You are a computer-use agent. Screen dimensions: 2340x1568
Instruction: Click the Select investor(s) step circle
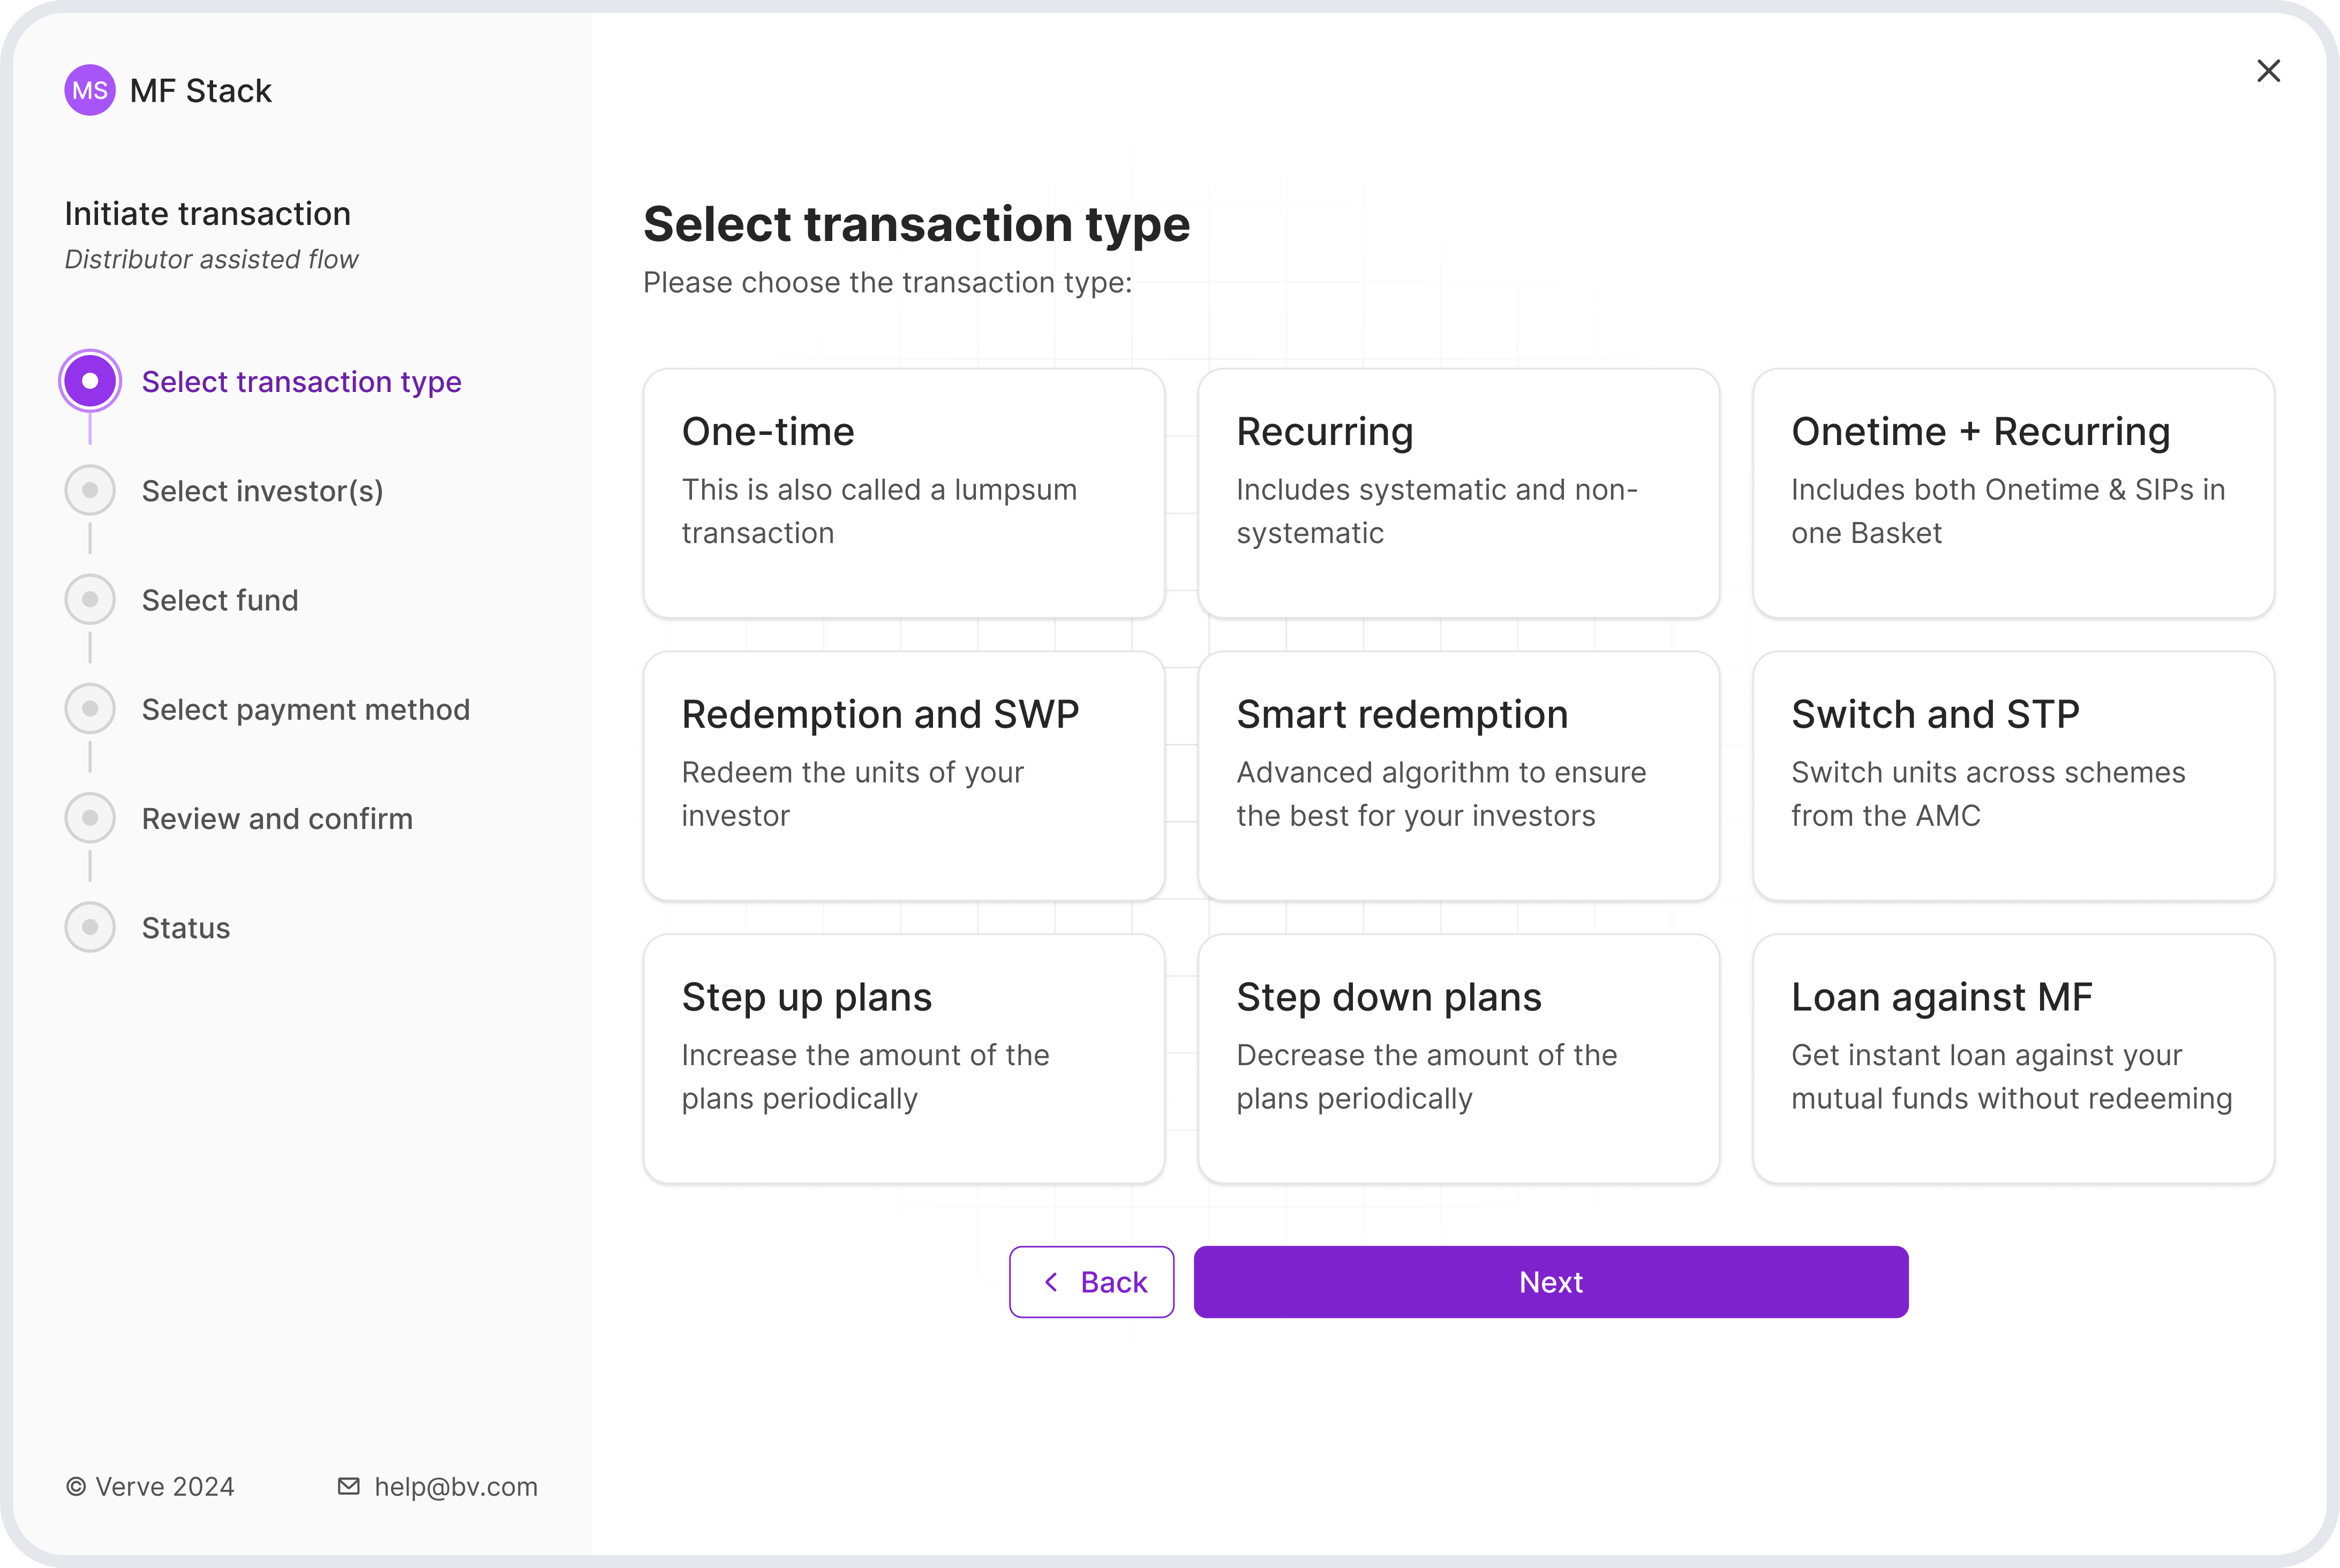click(90, 490)
